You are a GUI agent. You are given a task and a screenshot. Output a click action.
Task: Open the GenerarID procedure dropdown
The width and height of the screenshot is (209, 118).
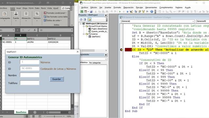(202, 21)
